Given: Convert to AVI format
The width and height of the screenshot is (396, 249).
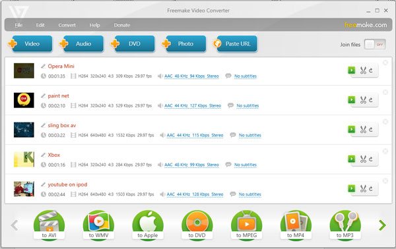Looking at the screenshot, I should pos(49,225).
